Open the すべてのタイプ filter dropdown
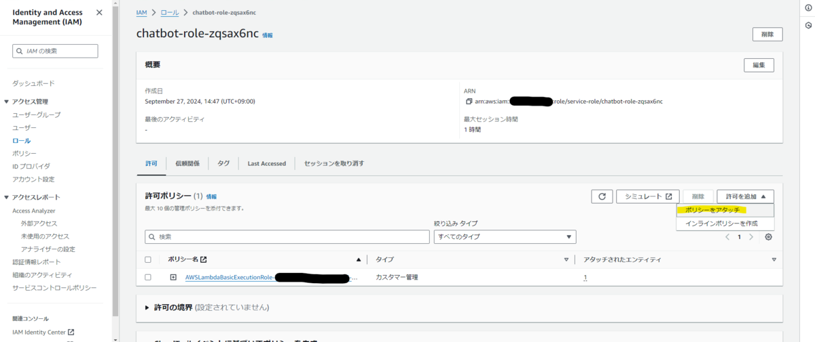The height and width of the screenshot is (342, 815). click(505, 237)
